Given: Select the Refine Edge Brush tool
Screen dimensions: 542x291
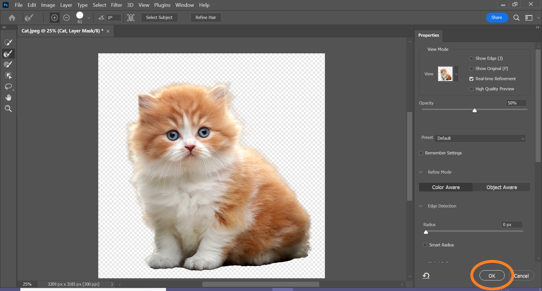Looking at the screenshot, I should click(x=8, y=53).
